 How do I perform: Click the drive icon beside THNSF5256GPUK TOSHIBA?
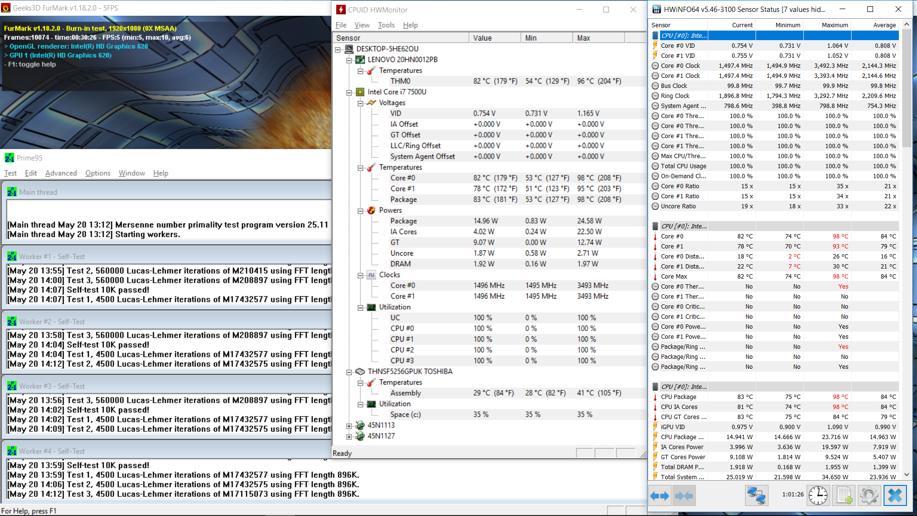(361, 371)
